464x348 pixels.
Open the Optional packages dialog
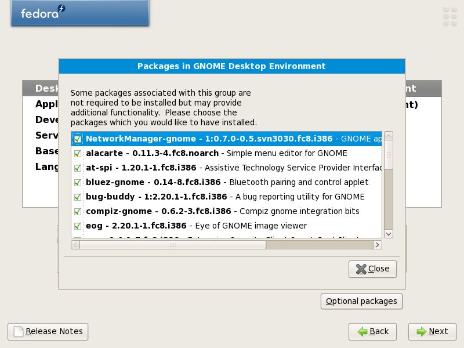361,301
